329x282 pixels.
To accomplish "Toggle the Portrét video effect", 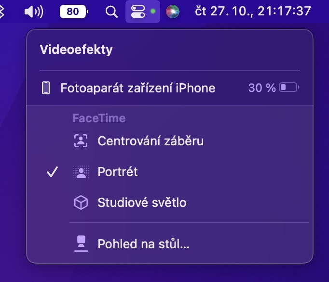I will click(118, 172).
